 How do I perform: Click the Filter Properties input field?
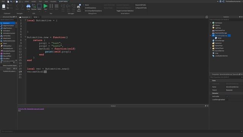[225, 77]
